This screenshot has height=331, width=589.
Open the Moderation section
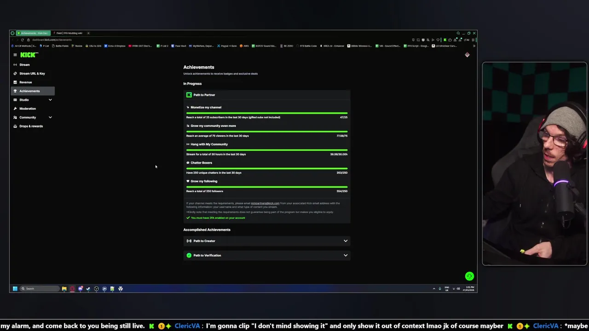pyautogui.click(x=32, y=108)
